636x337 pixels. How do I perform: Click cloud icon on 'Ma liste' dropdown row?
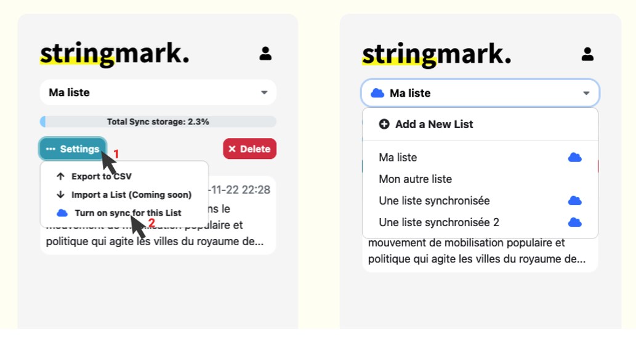pyautogui.click(x=574, y=158)
